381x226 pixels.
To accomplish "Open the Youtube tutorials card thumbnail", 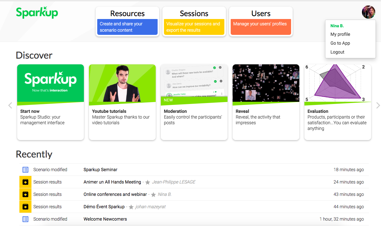I will [122, 83].
